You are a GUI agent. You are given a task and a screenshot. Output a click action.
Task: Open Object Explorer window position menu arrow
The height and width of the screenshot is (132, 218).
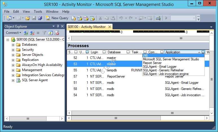click(x=54, y=26)
